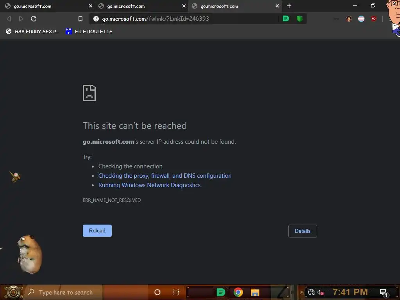Open the face avatar extension icon
400x300 pixels.
(x=349, y=19)
